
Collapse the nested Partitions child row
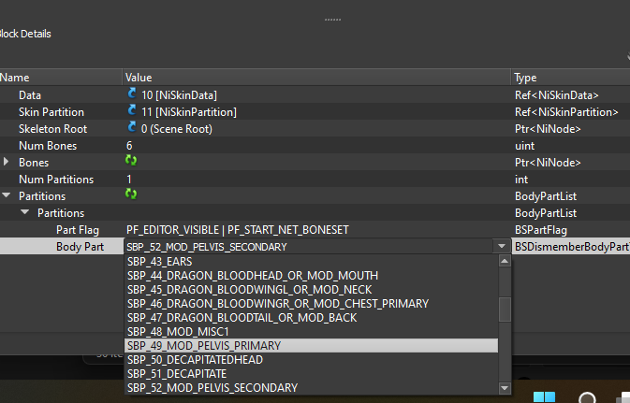pos(25,212)
